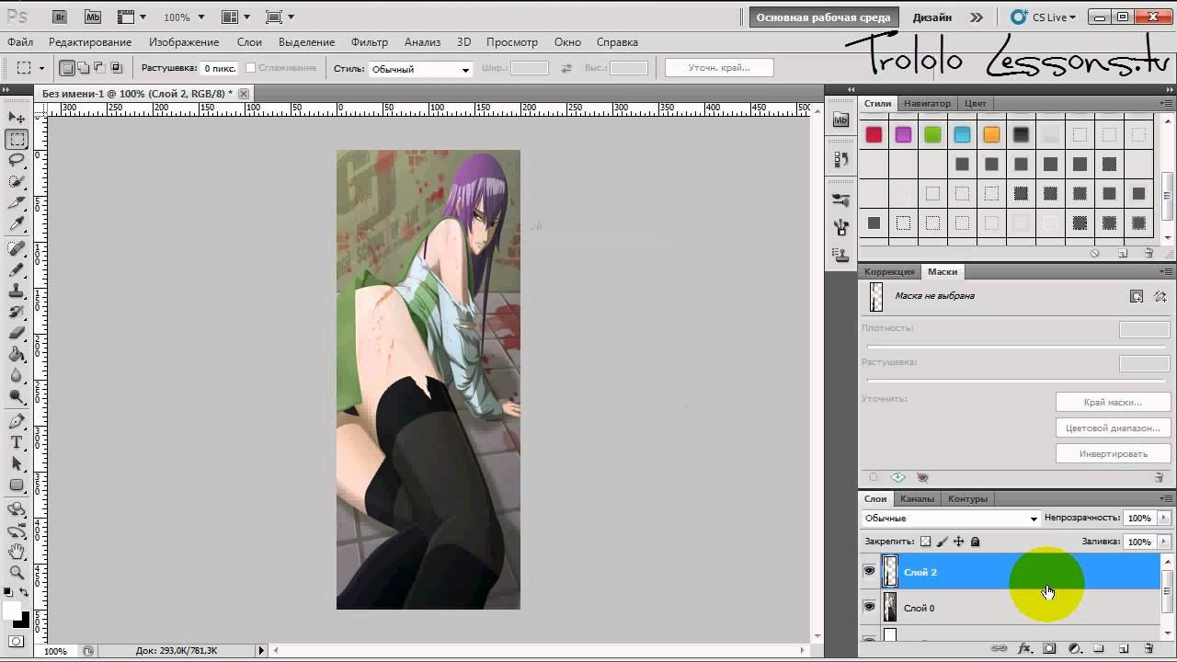Create new adjustment layer icon
Image resolution: width=1177 pixels, height=662 pixels.
[x=1074, y=649]
